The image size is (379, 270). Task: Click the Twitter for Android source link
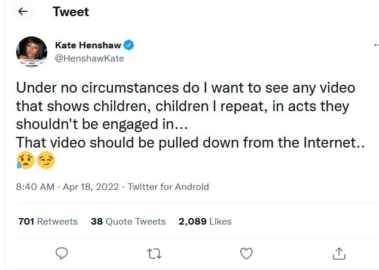pos(168,187)
